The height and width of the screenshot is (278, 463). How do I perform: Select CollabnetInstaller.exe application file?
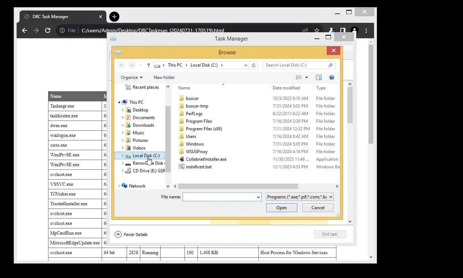point(206,159)
